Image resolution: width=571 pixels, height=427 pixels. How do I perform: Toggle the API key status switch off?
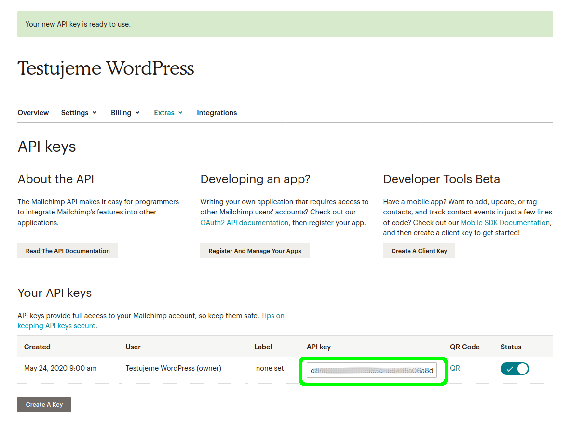tap(515, 369)
